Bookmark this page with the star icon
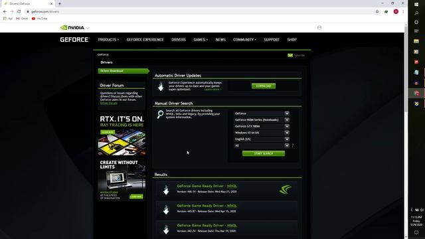This screenshot has height=239, width=425. pos(377,12)
